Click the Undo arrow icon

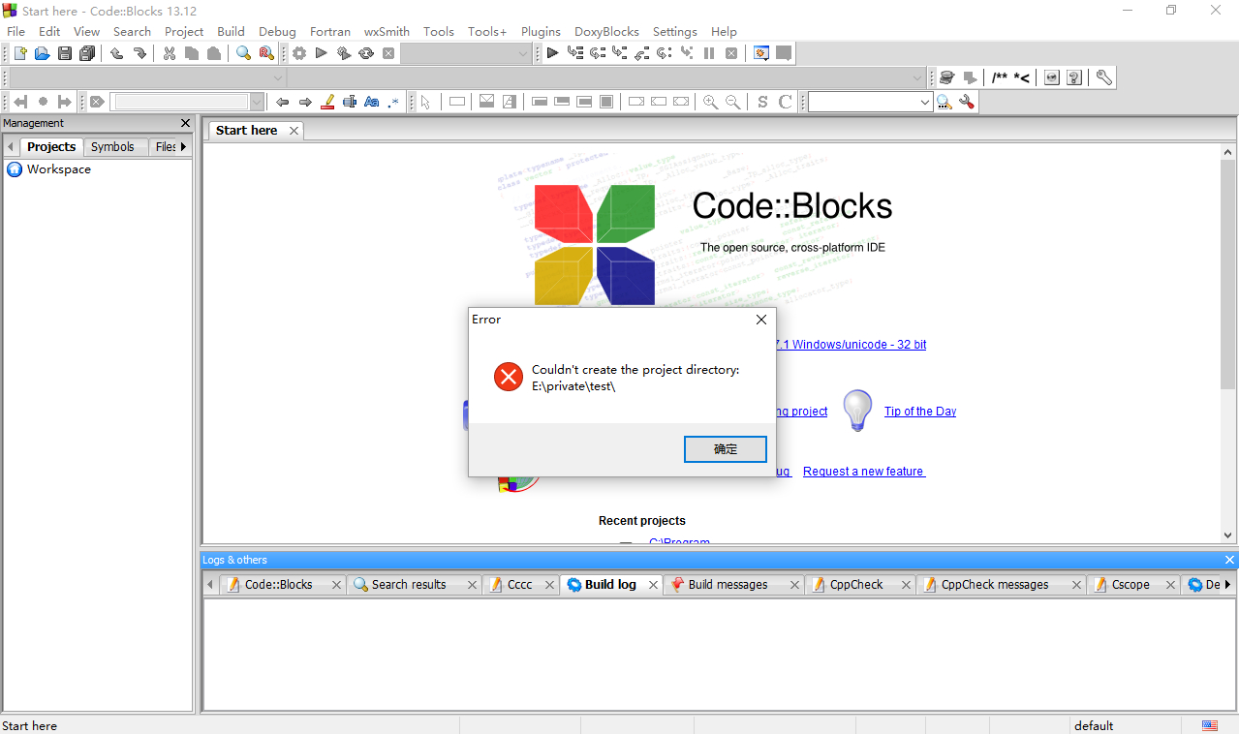pyautogui.click(x=116, y=53)
